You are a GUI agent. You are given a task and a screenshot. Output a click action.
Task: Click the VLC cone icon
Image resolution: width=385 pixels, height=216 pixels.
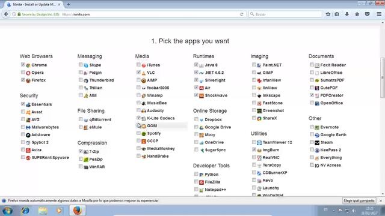[x=144, y=73]
